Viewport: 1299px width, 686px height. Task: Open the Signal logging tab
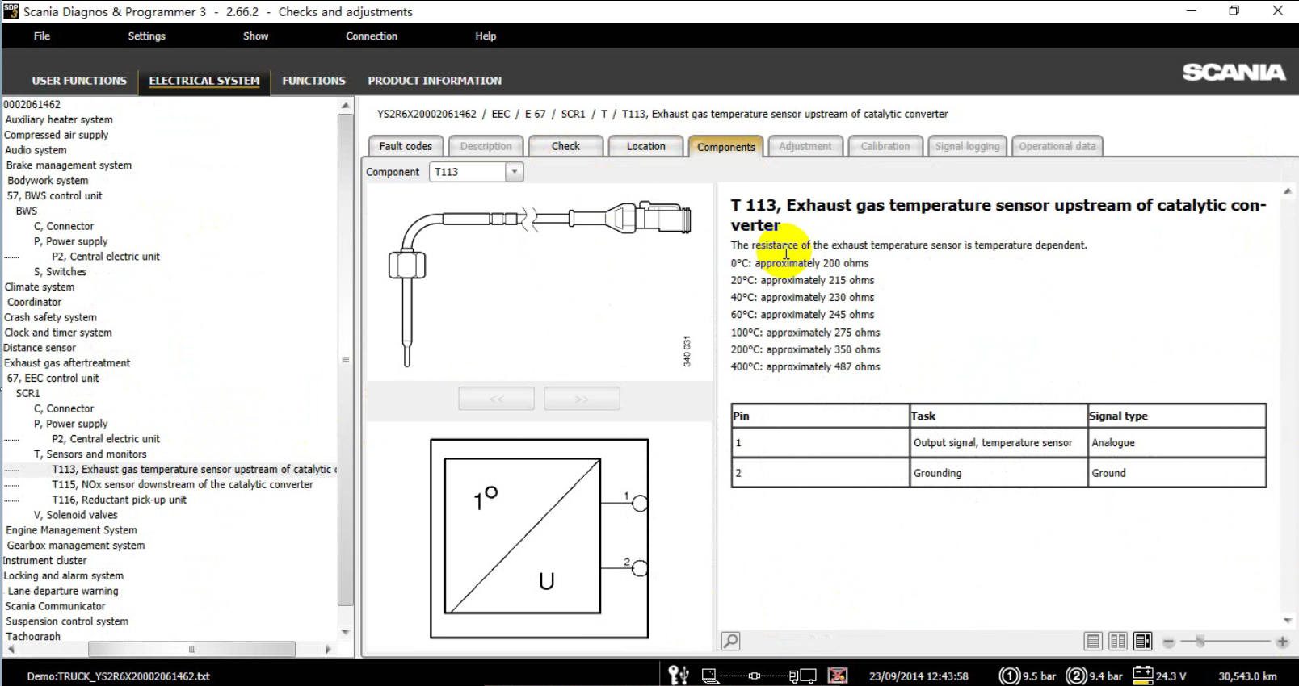[967, 146]
